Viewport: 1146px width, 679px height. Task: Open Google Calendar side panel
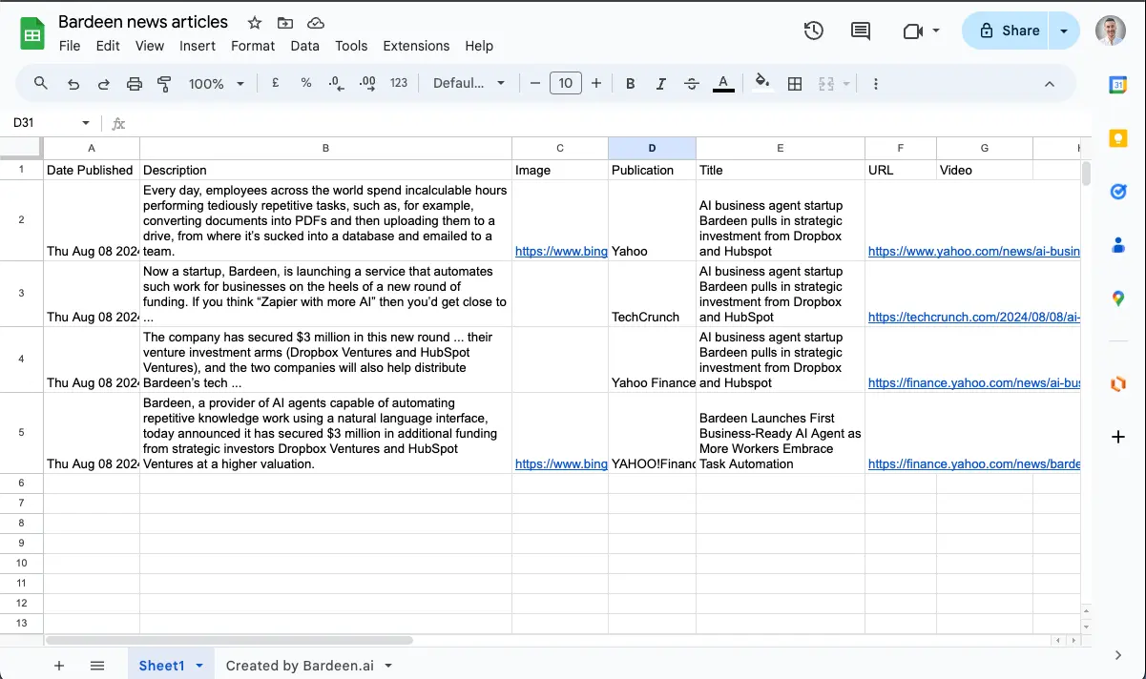(x=1118, y=85)
